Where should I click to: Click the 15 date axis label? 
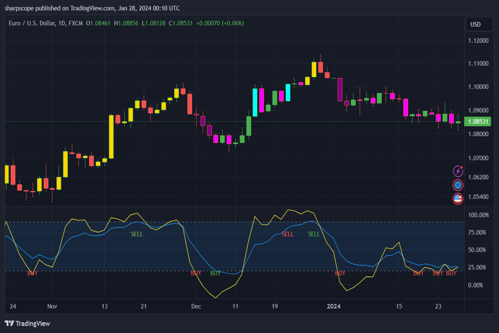(399, 306)
